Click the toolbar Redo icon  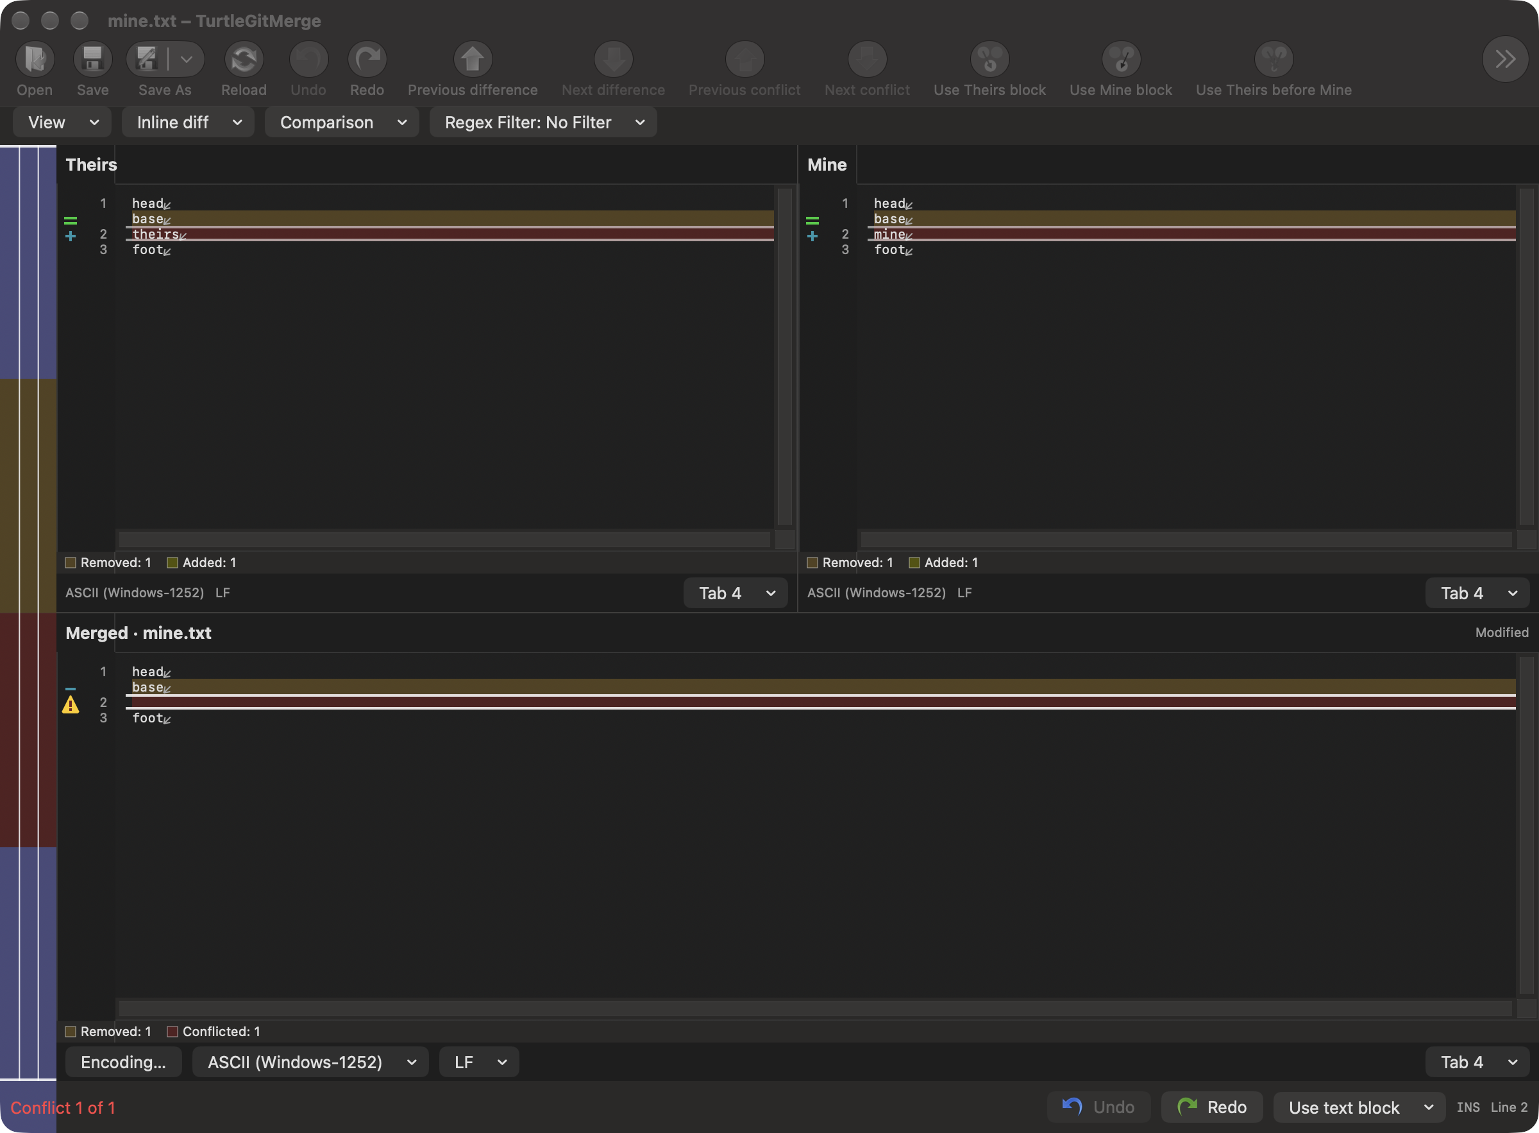(x=367, y=59)
